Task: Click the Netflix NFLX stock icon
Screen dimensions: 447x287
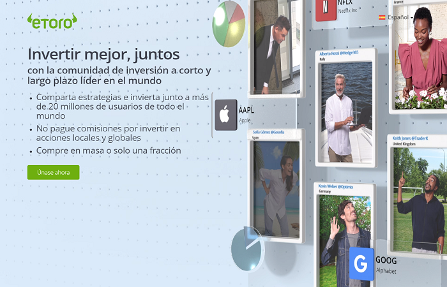Action: click(x=326, y=10)
